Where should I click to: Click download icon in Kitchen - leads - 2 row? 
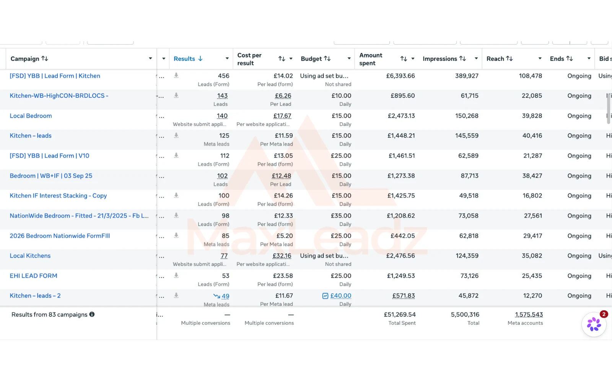[x=176, y=295]
